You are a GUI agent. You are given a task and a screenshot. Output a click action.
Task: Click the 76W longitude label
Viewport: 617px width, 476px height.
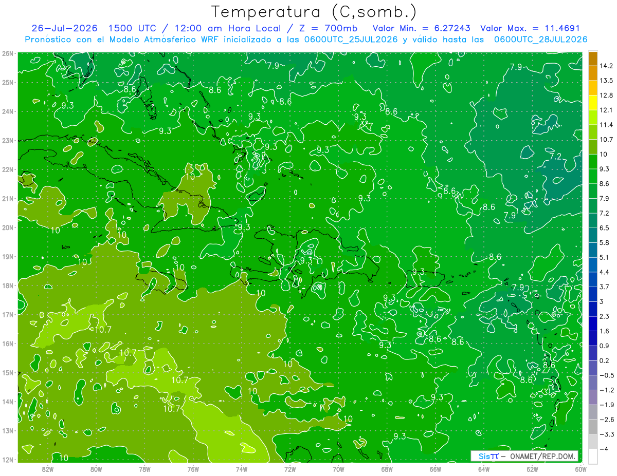pos(193,469)
